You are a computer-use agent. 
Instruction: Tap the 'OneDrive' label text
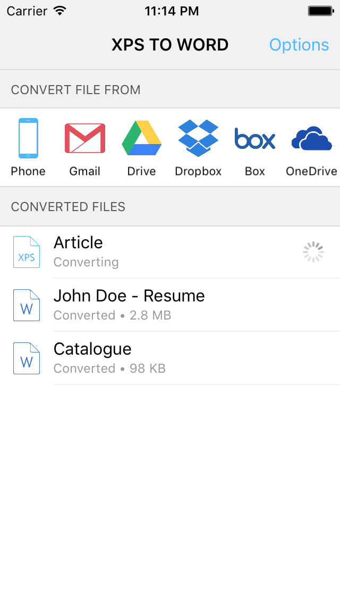coord(311,171)
